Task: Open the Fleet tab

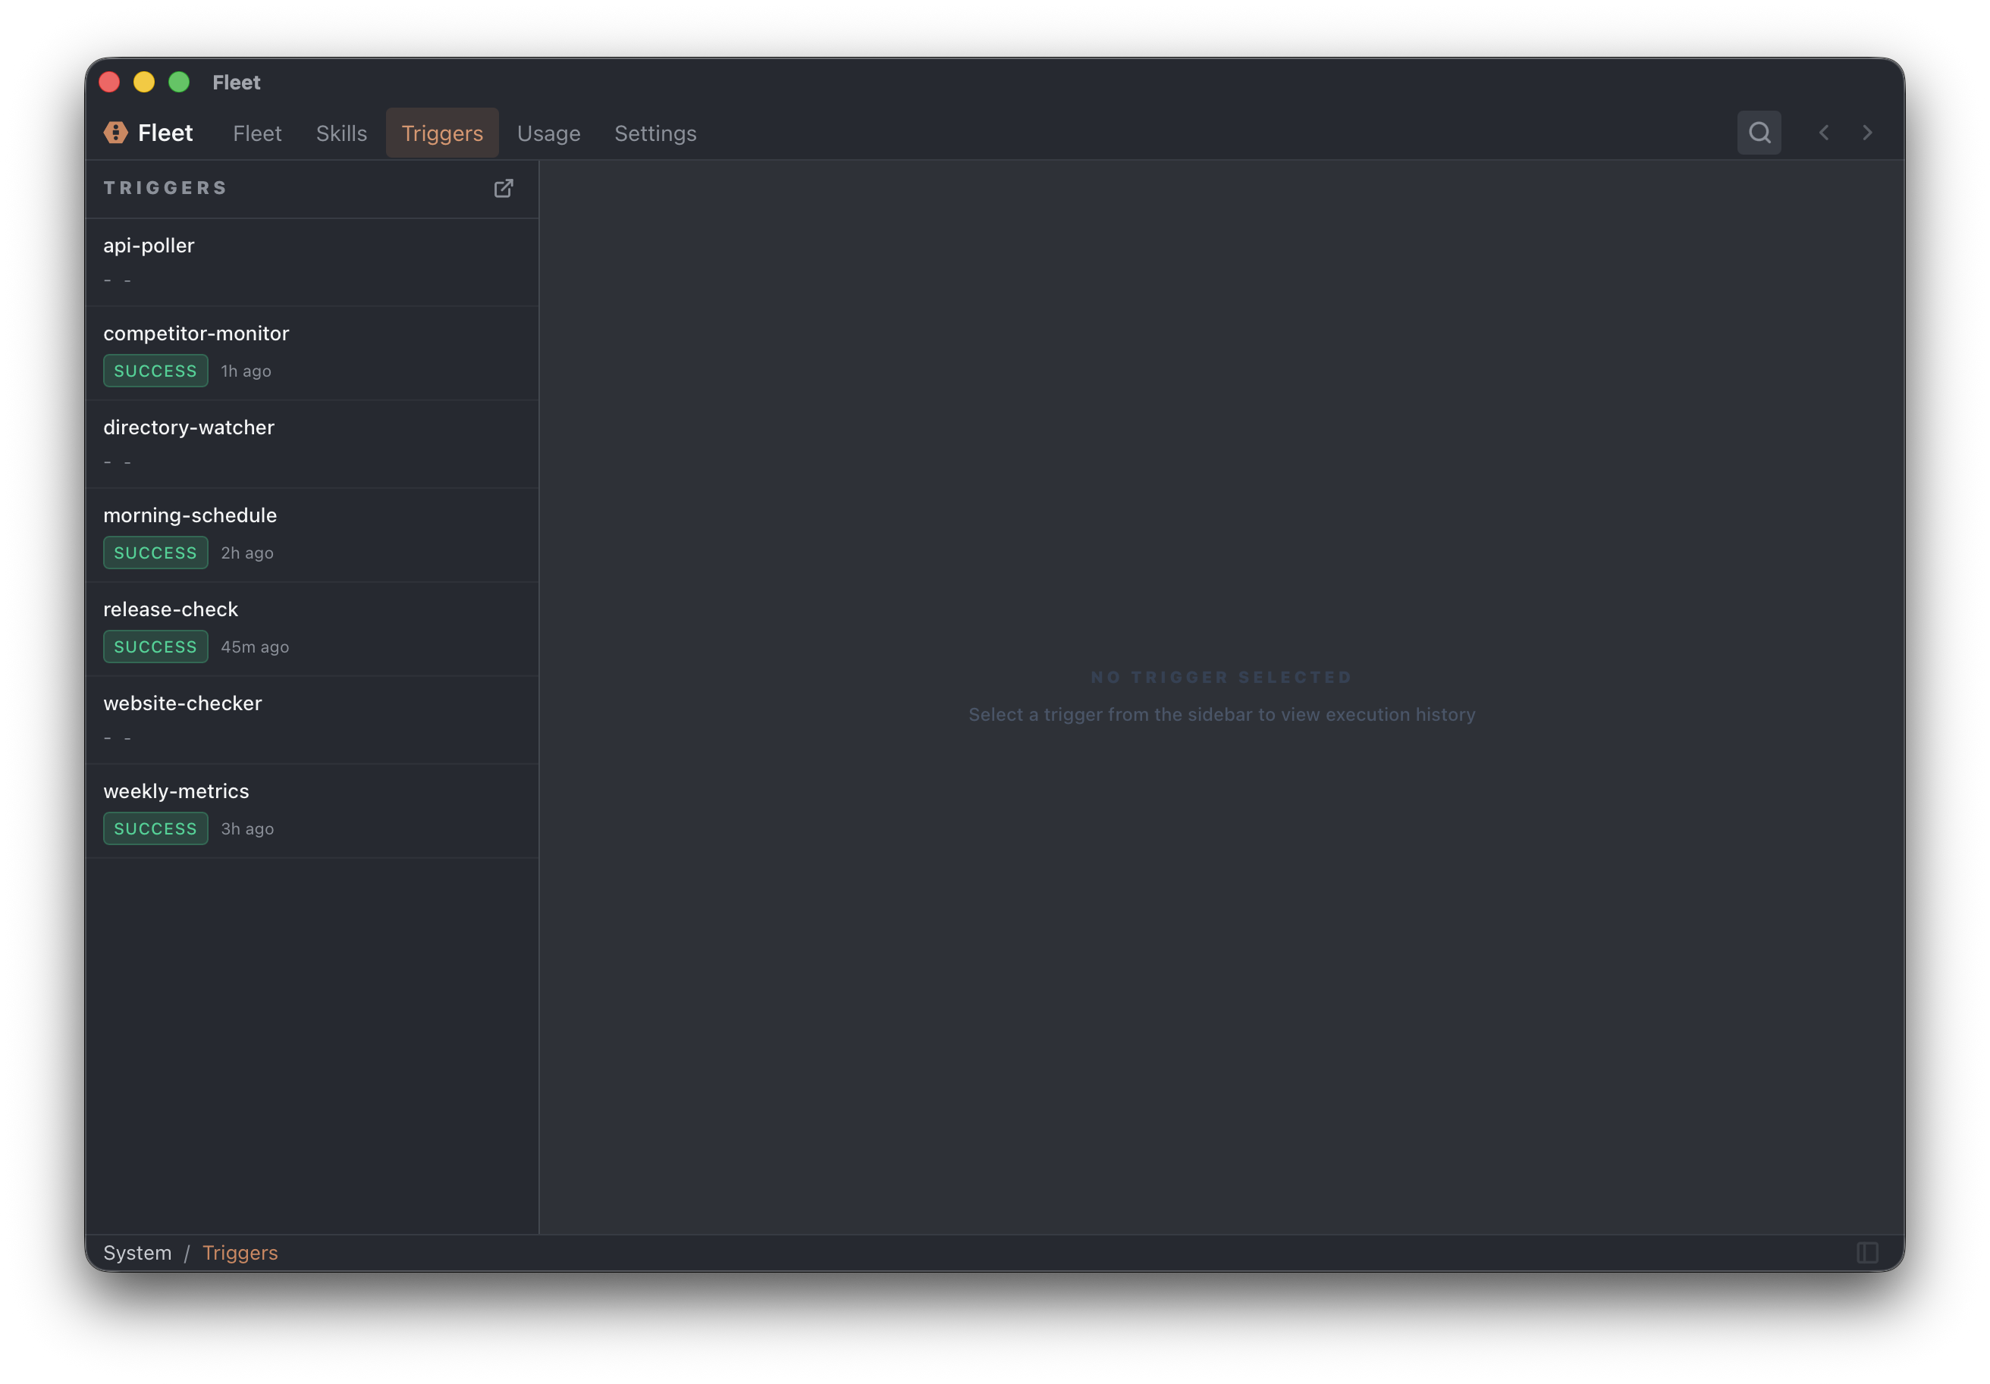Action: [256, 133]
